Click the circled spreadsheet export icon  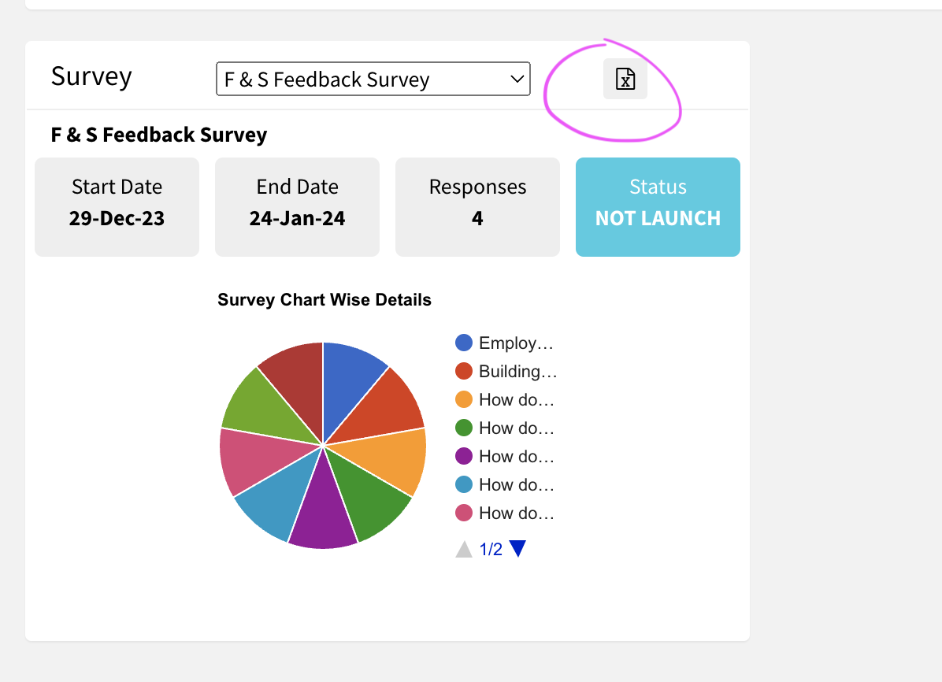(625, 79)
